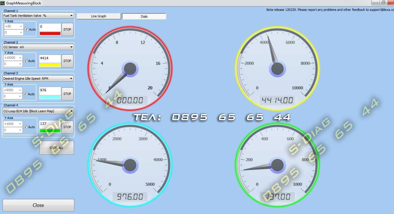Open the O2 Sensor mV dropdown
394x214 pixels.
tap(38, 47)
